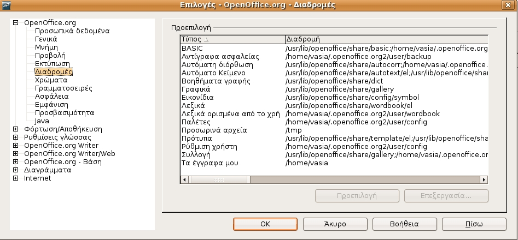
Task: Open the Γραμματοσειρές settings page
Action: [63, 88]
